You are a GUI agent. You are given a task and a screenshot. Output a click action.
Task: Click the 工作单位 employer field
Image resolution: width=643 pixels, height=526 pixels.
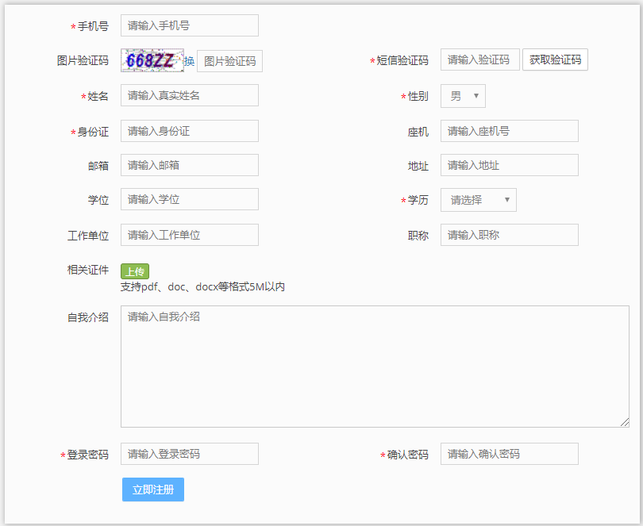coord(190,235)
